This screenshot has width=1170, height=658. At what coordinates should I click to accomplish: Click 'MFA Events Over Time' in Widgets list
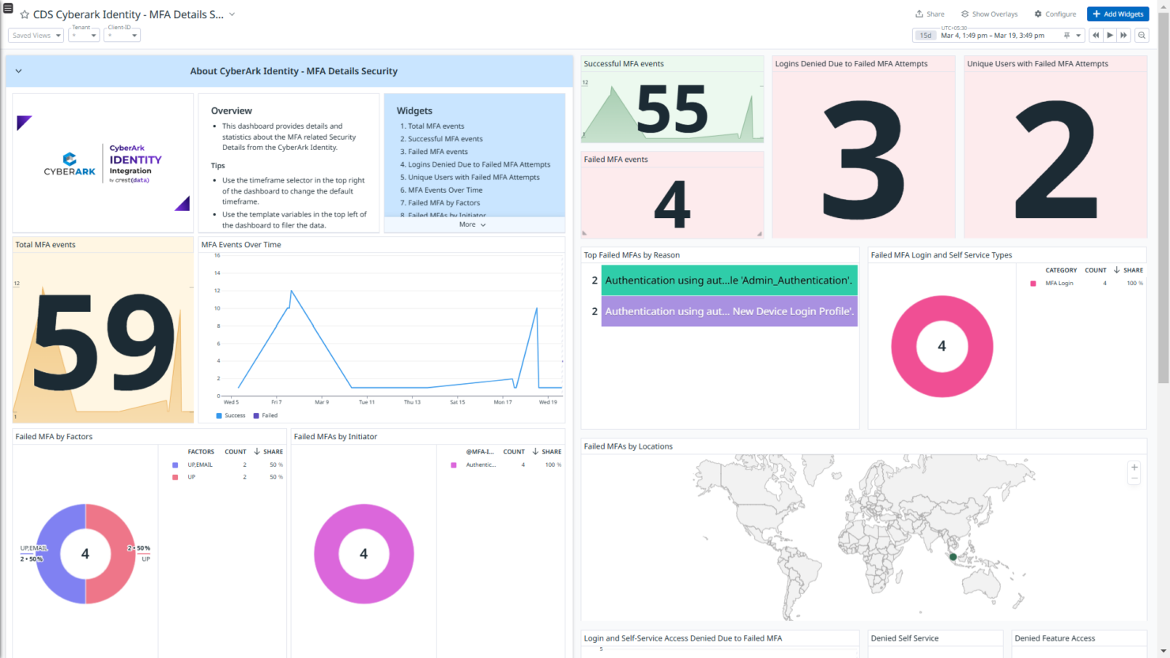click(445, 190)
